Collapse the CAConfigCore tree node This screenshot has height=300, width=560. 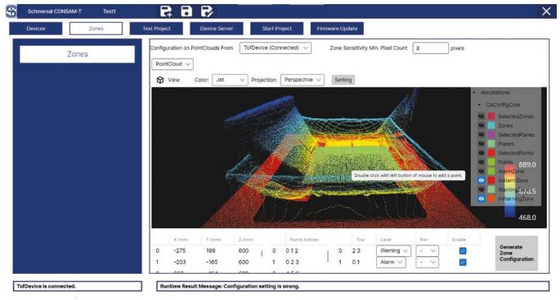tap(480, 104)
